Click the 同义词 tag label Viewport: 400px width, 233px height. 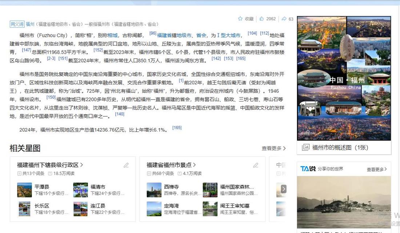tap(17, 24)
